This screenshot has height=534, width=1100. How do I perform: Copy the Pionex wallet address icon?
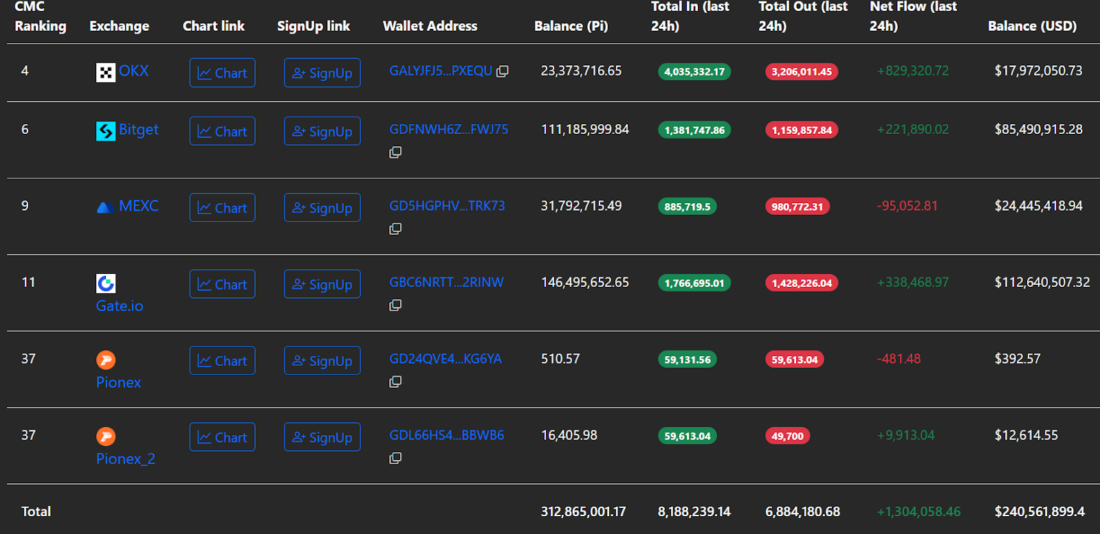tap(395, 382)
